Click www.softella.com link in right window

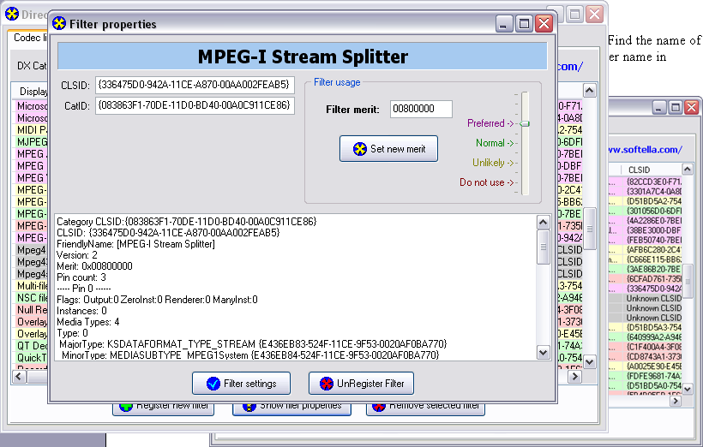646,150
